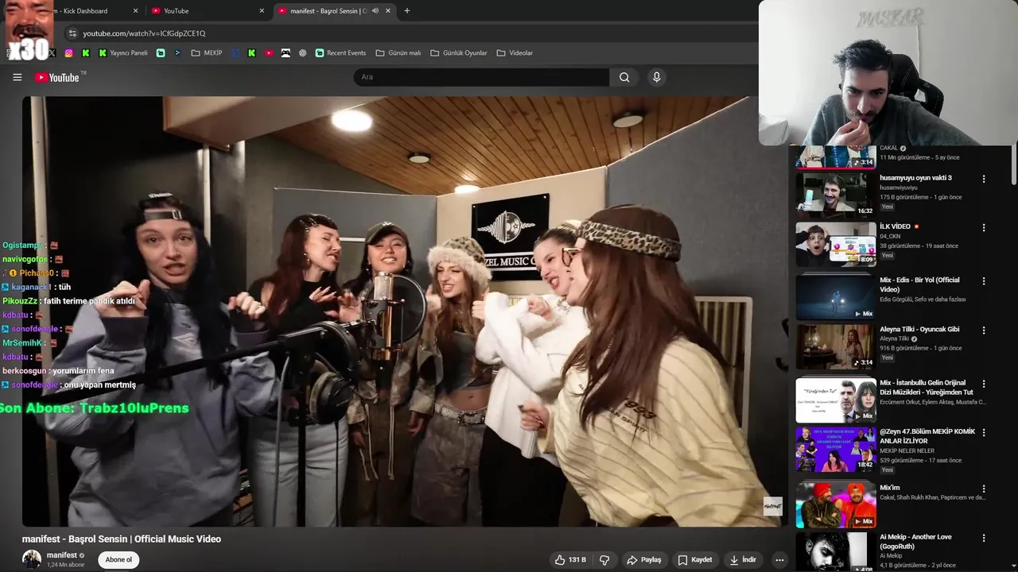Screen dimensions: 1018x572
Task: Open options for İLK VİDEO
Action: click(x=984, y=227)
